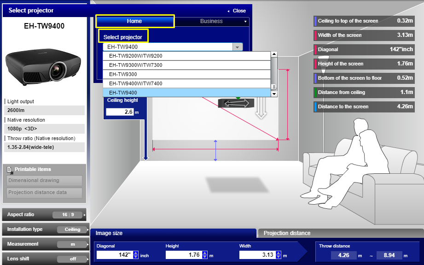Image resolution: width=424 pixels, height=265 pixels.
Task: Edit the Ceiling height value field
Action: point(120,112)
